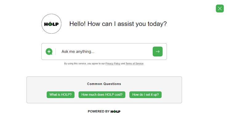
Task: Choose the How do I set it up? question
Action: coord(145,95)
